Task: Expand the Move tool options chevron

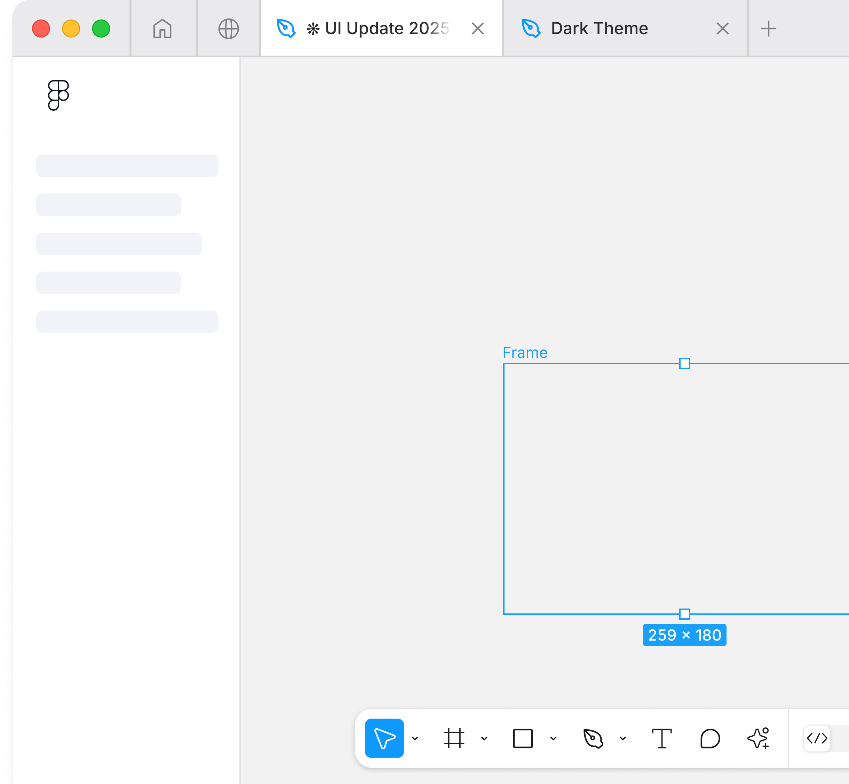Action: coord(415,738)
